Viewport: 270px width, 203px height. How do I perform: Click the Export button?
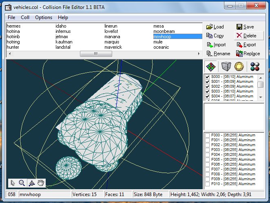click(246, 45)
